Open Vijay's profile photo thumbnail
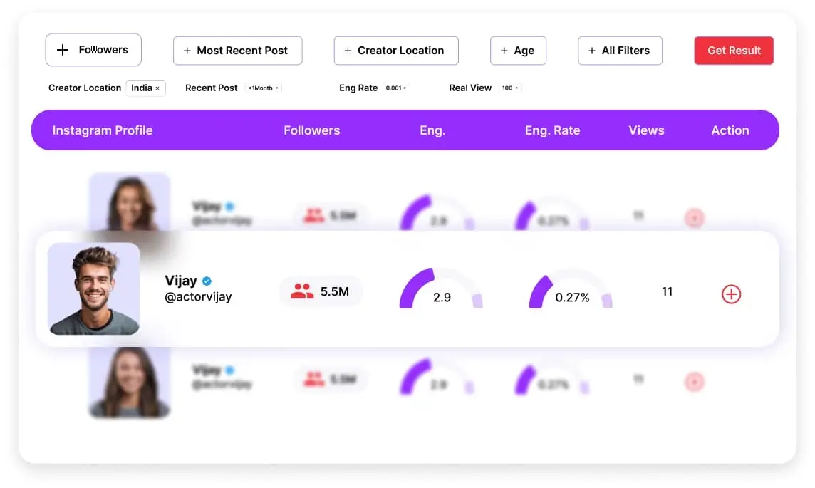This screenshot has height=488, width=815. pyautogui.click(x=93, y=289)
